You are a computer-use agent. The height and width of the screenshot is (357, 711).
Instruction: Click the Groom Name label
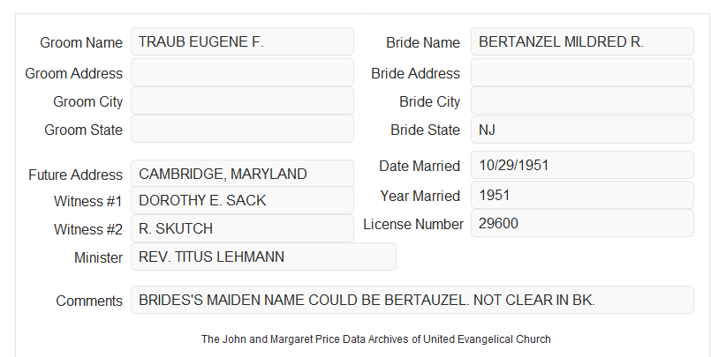pyautogui.click(x=81, y=42)
